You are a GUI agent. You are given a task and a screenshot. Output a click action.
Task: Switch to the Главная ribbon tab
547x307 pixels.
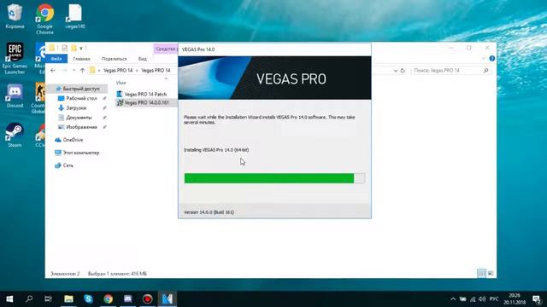tap(82, 59)
